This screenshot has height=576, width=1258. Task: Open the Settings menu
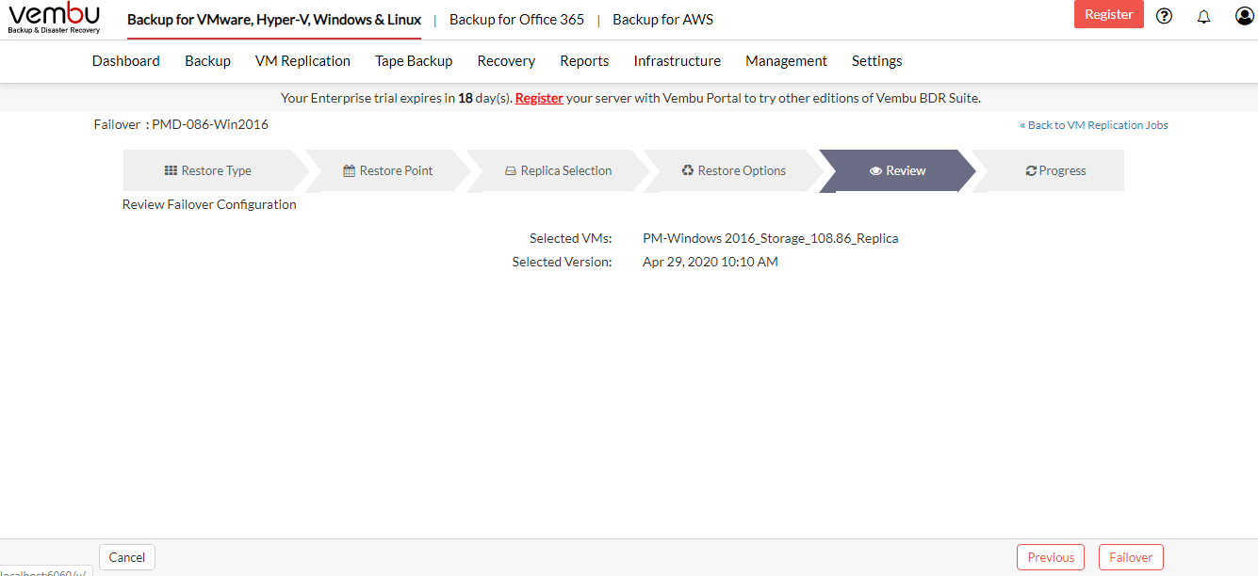(876, 61)
